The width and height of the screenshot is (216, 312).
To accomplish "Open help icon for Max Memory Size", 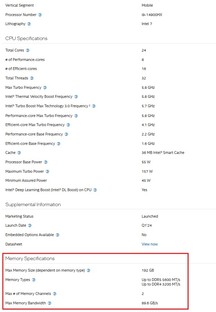I will (89, 271).
